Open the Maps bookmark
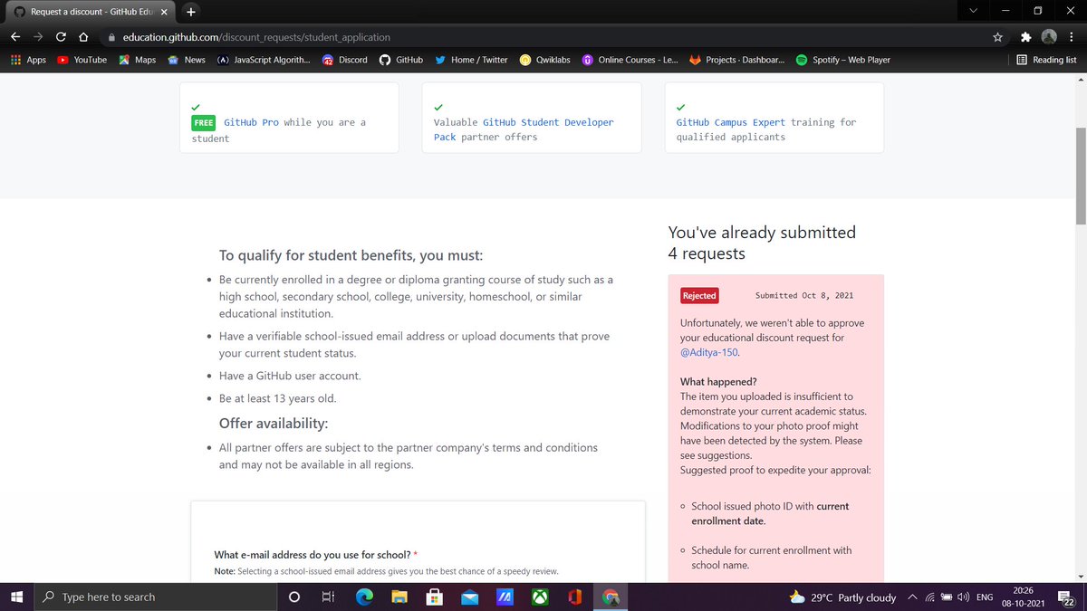This screenshot has width=1087, height=611. coord(136,60)
